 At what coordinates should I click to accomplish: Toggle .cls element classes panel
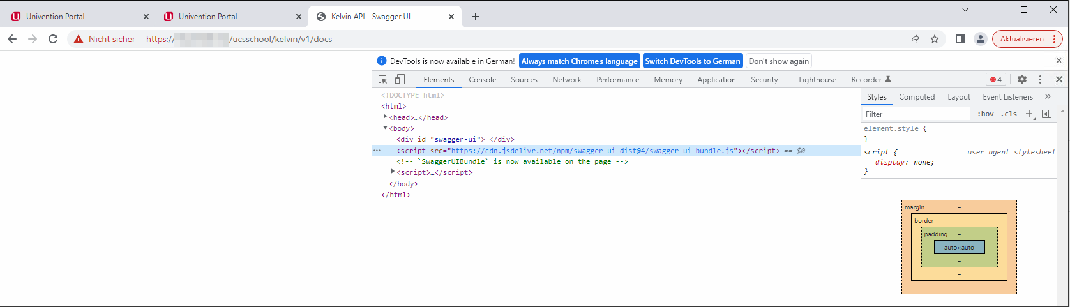1009,114
